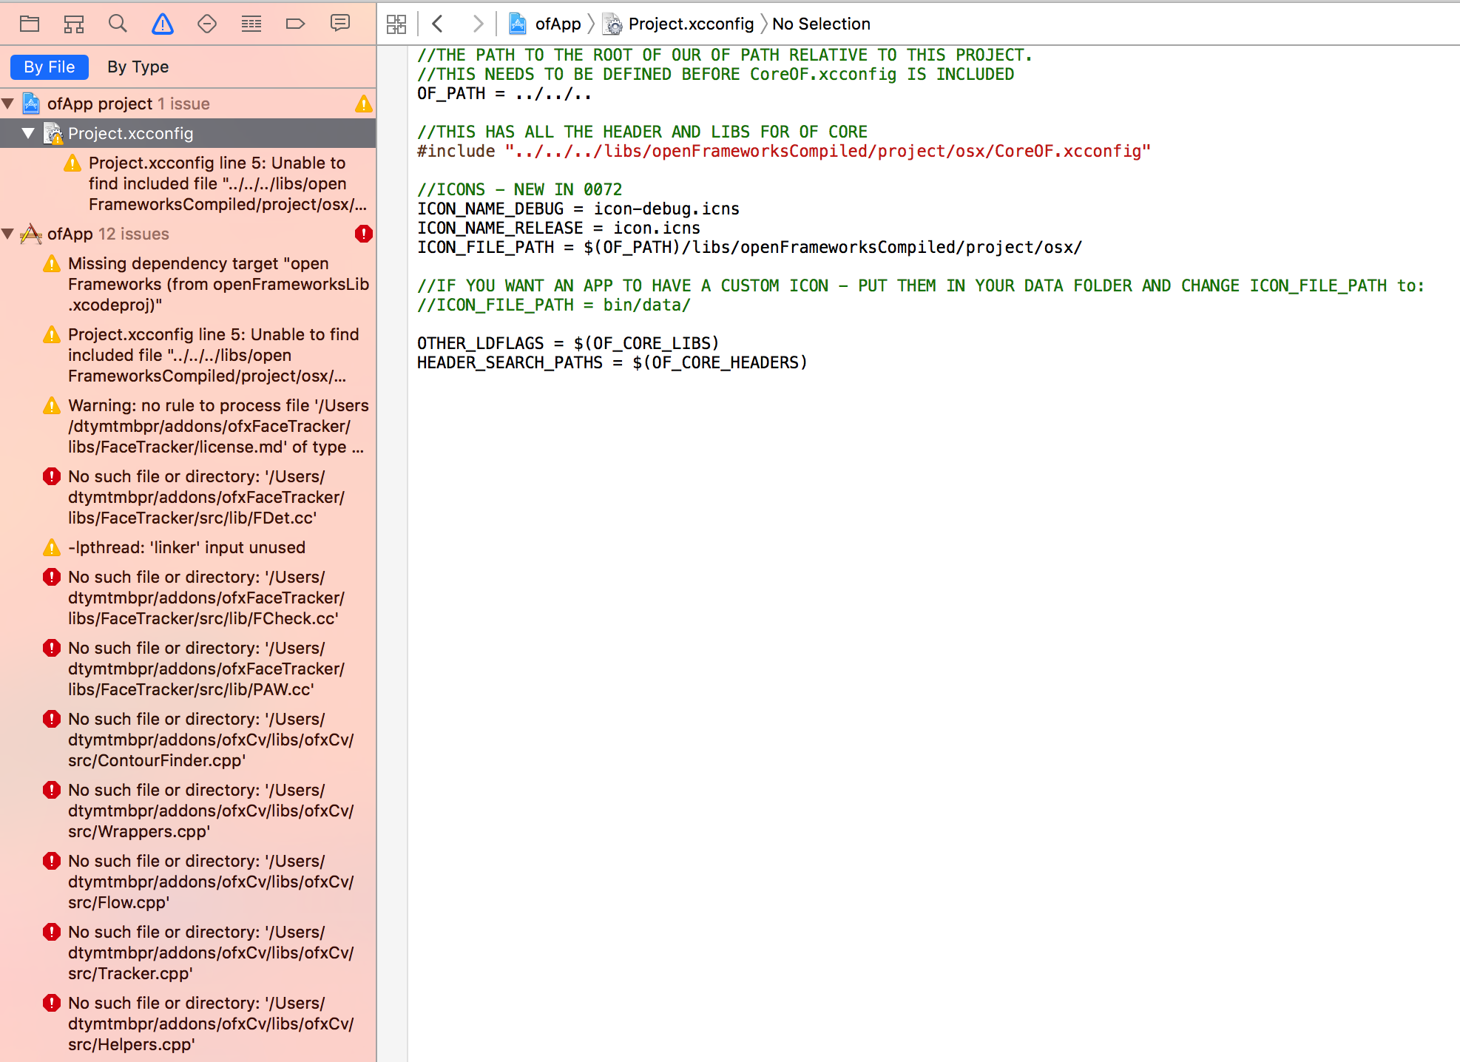1460x1062 pixels.
Task: Click error icon for FCheck.cc missing file
Action: pos(52,577)
